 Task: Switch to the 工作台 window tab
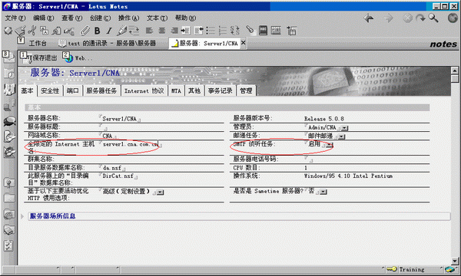tap(38, 44)
